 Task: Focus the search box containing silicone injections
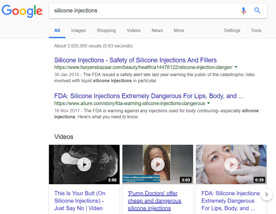click(158, 11)
